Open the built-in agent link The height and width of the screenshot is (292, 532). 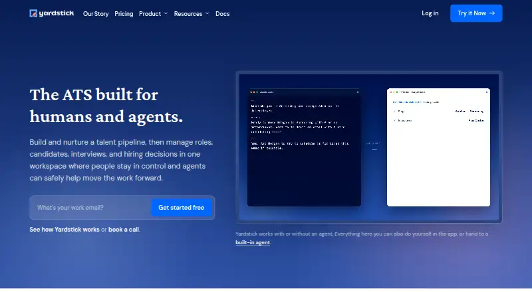pyautogui.click(x=253, y=242)
